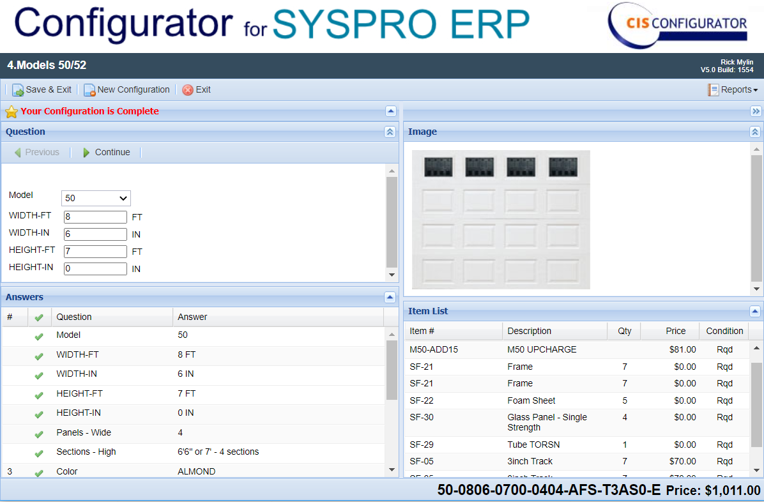Click the Reports document icon
The height and width of the screenshot is (502, 764).
pos(713,89)
